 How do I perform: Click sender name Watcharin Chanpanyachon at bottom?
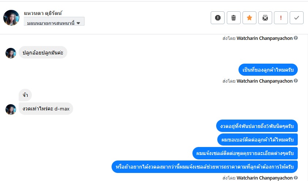pyautogui.click(x=264, y=178)
